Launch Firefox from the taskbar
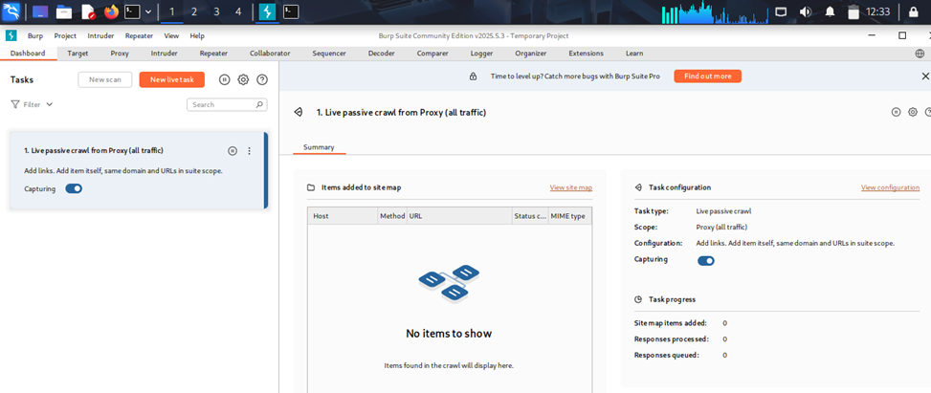The width and height of the screenshot is (931, 393). (x=111, y=11)
